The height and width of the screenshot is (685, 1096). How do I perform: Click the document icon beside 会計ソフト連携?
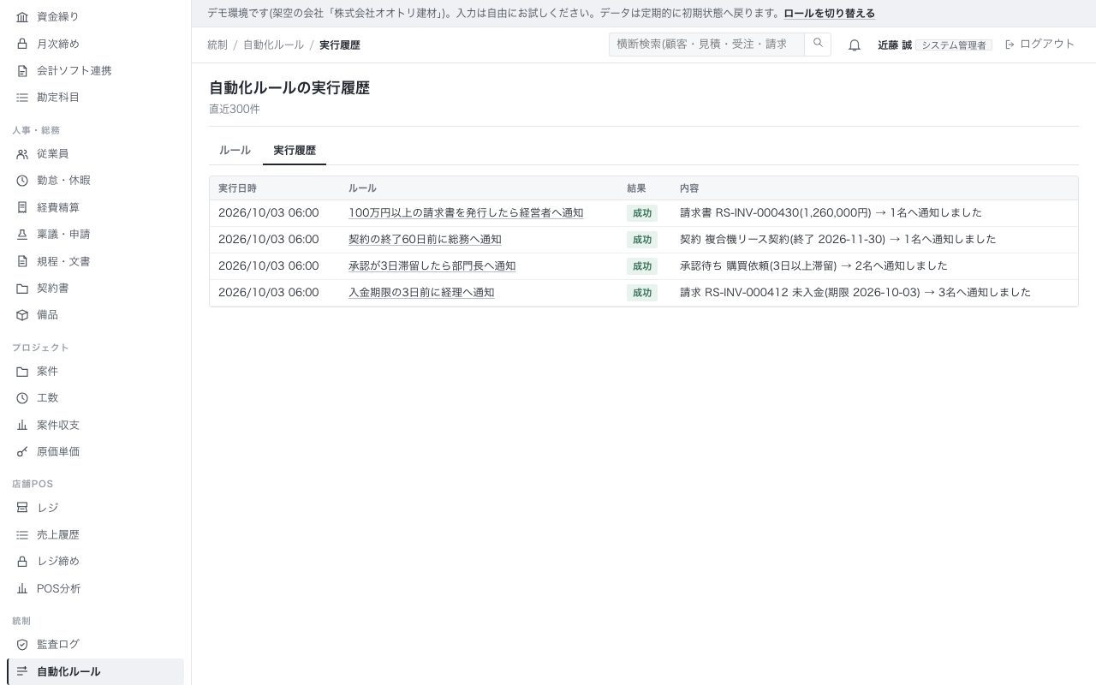point(22,70)
